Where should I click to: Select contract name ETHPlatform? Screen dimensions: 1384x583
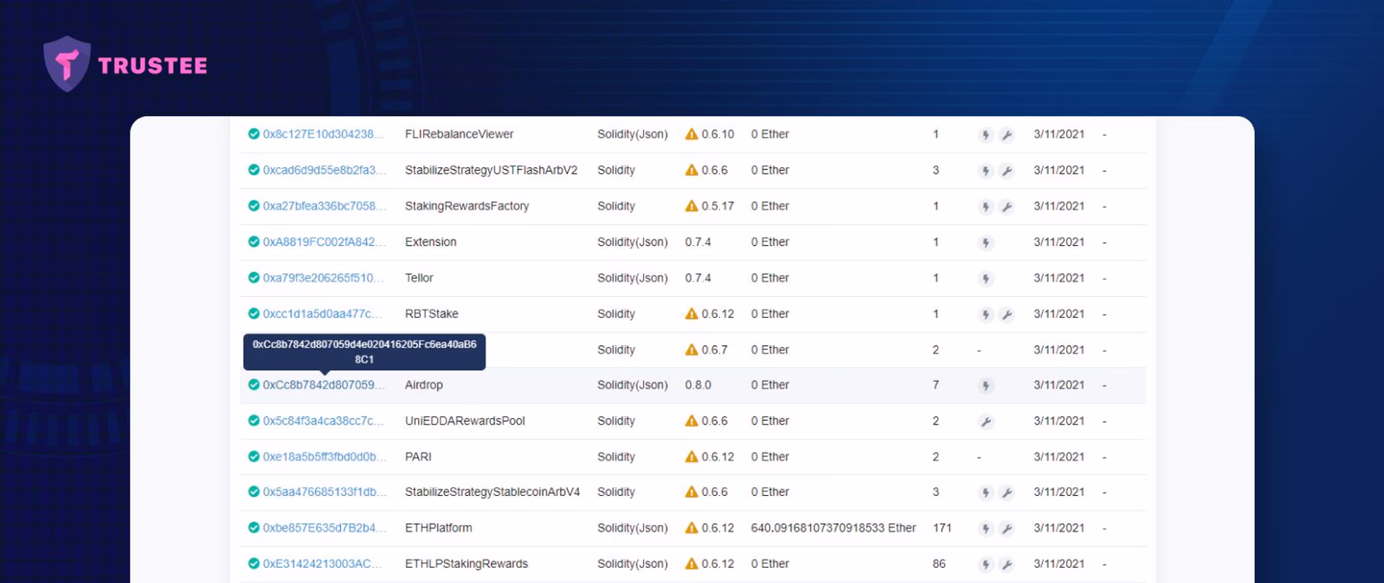(x=438, y=528)
